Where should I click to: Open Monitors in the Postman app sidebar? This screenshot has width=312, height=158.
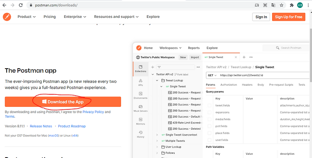(141, 121)
